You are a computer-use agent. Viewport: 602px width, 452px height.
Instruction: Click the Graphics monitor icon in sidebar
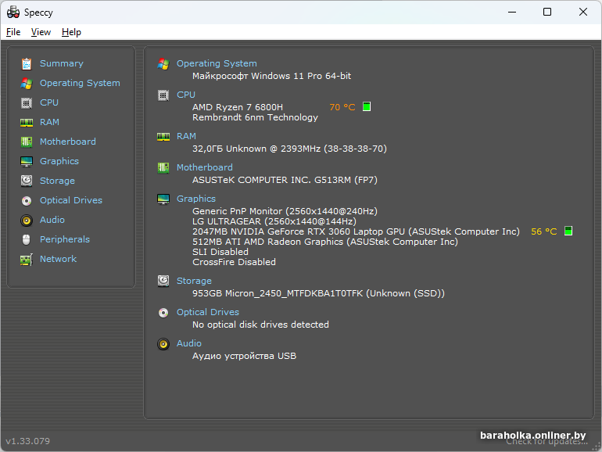(x=27, y=162)
